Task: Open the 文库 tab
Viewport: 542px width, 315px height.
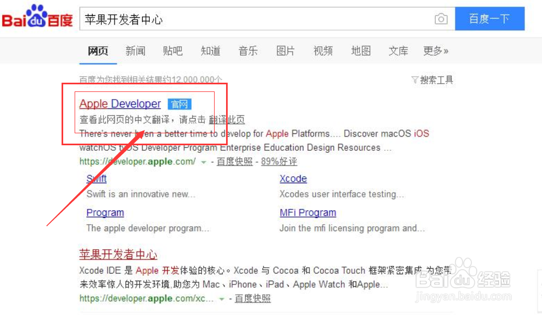Action: click(x=398, y=51)
